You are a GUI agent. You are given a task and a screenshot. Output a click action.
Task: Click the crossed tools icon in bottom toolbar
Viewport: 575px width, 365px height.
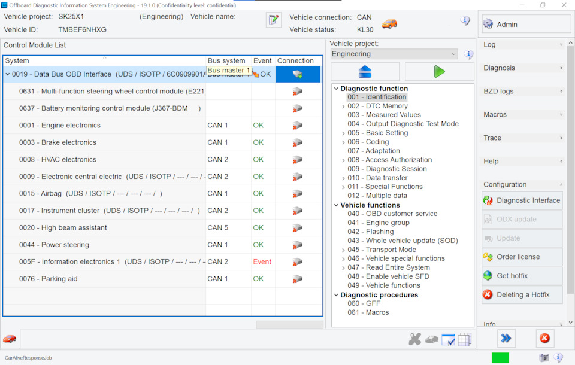click(x=414, y=339)
